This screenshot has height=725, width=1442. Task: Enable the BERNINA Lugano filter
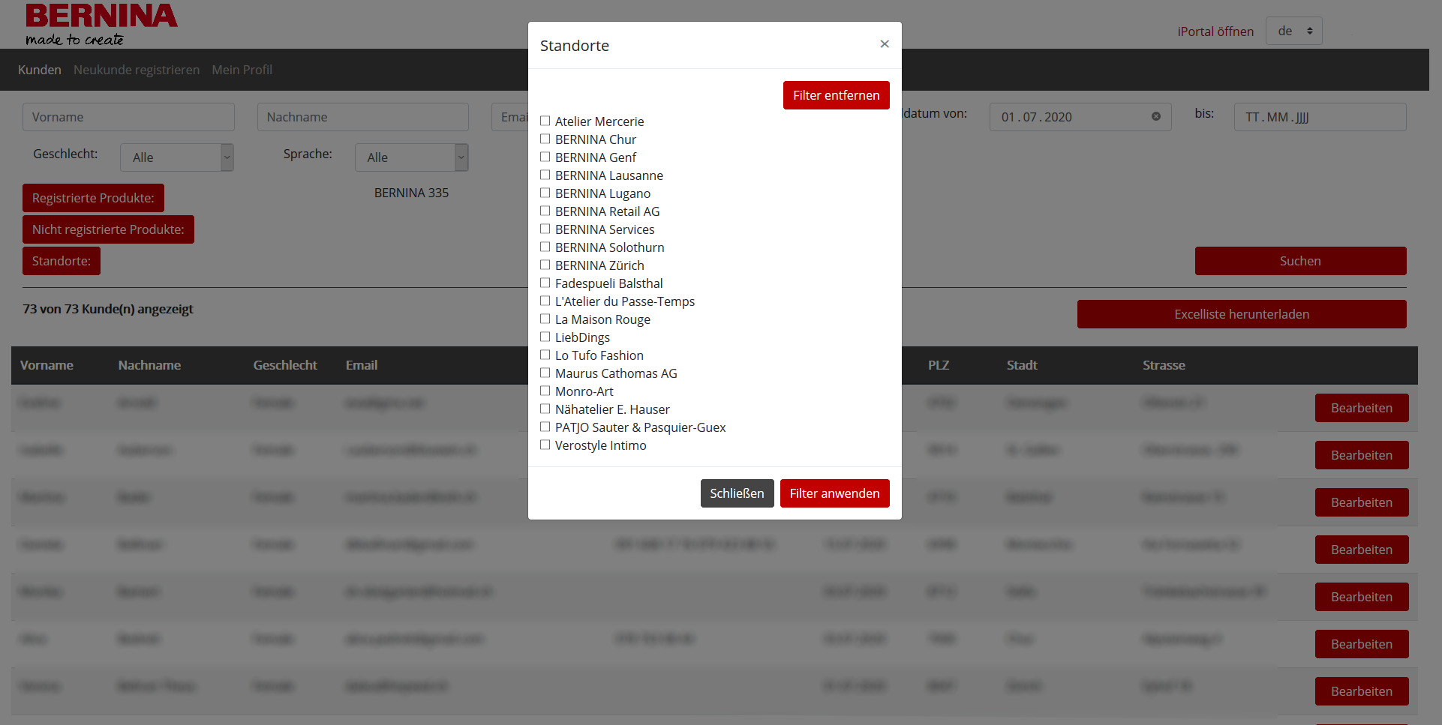point(545,193)
